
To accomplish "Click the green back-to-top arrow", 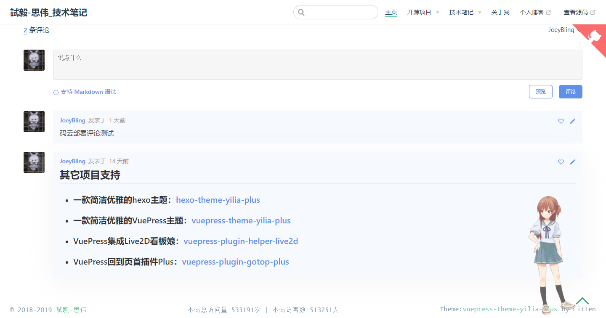I will pos(582,301).
